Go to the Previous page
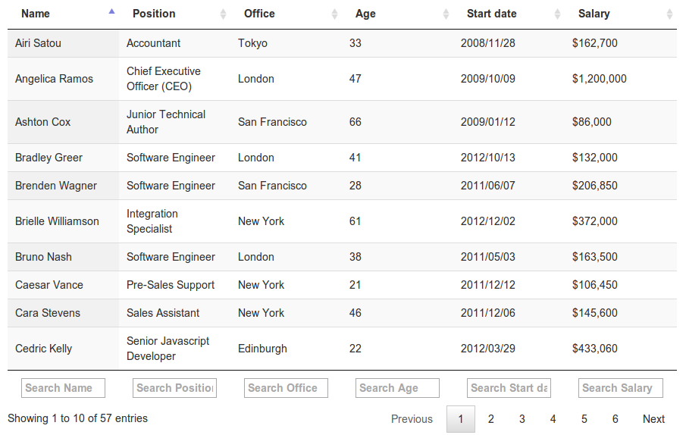The image size is (686, 435). tap(412, 419)
